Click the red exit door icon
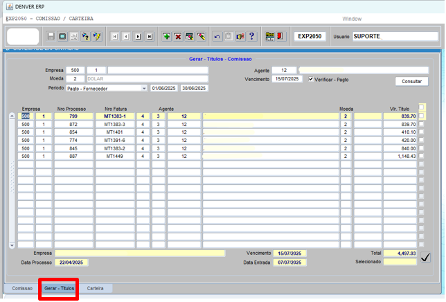446x302 pixels. coord(280,37)
